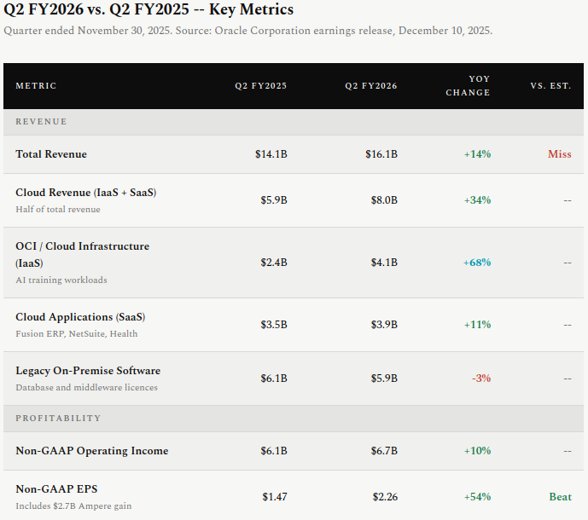Image resolution: width=588 pixels, height=520 pixels.
Task: Click the 'Q2 FY2026 vs. Q2 FY2025 -- Key Metrics' heading
Action: tap(148, 9)
